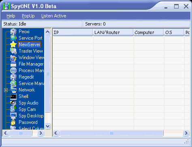Click the Spy Cam webcam icon
This screenshot has height=147, width=192.
[x=13, y=109]
